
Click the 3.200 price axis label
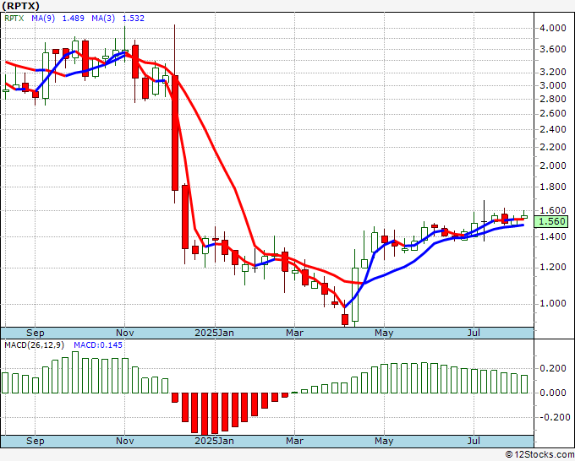tap(553, 72)
